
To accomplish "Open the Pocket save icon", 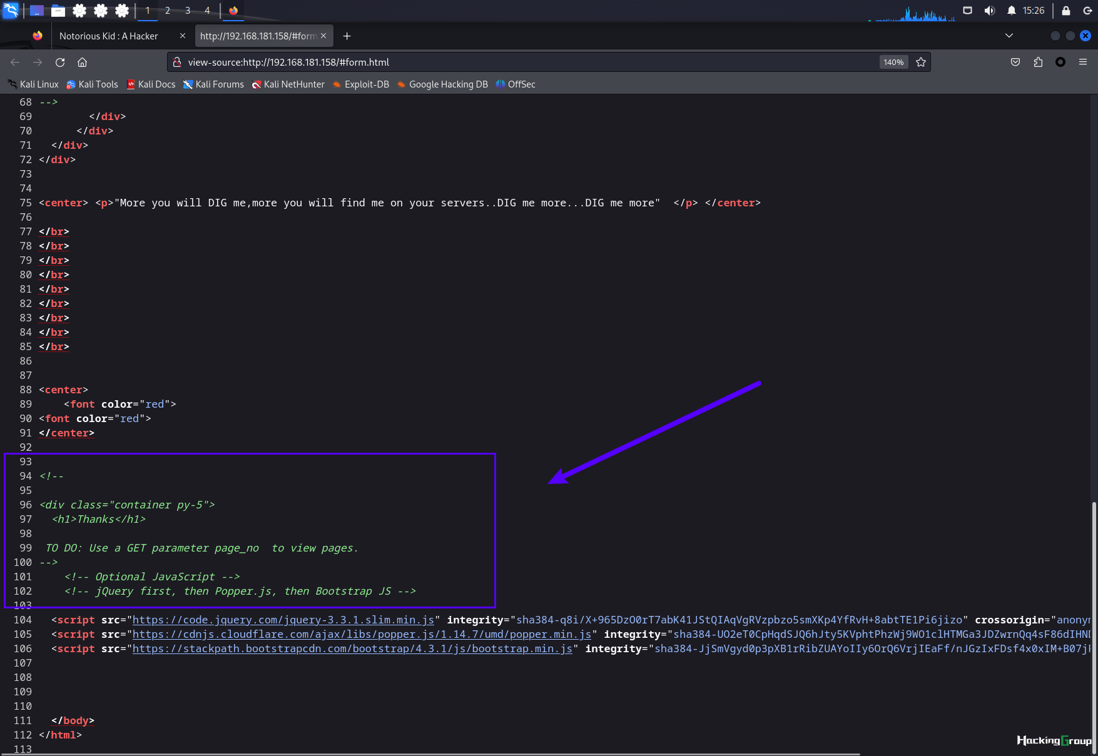I will pos(1015,62).
